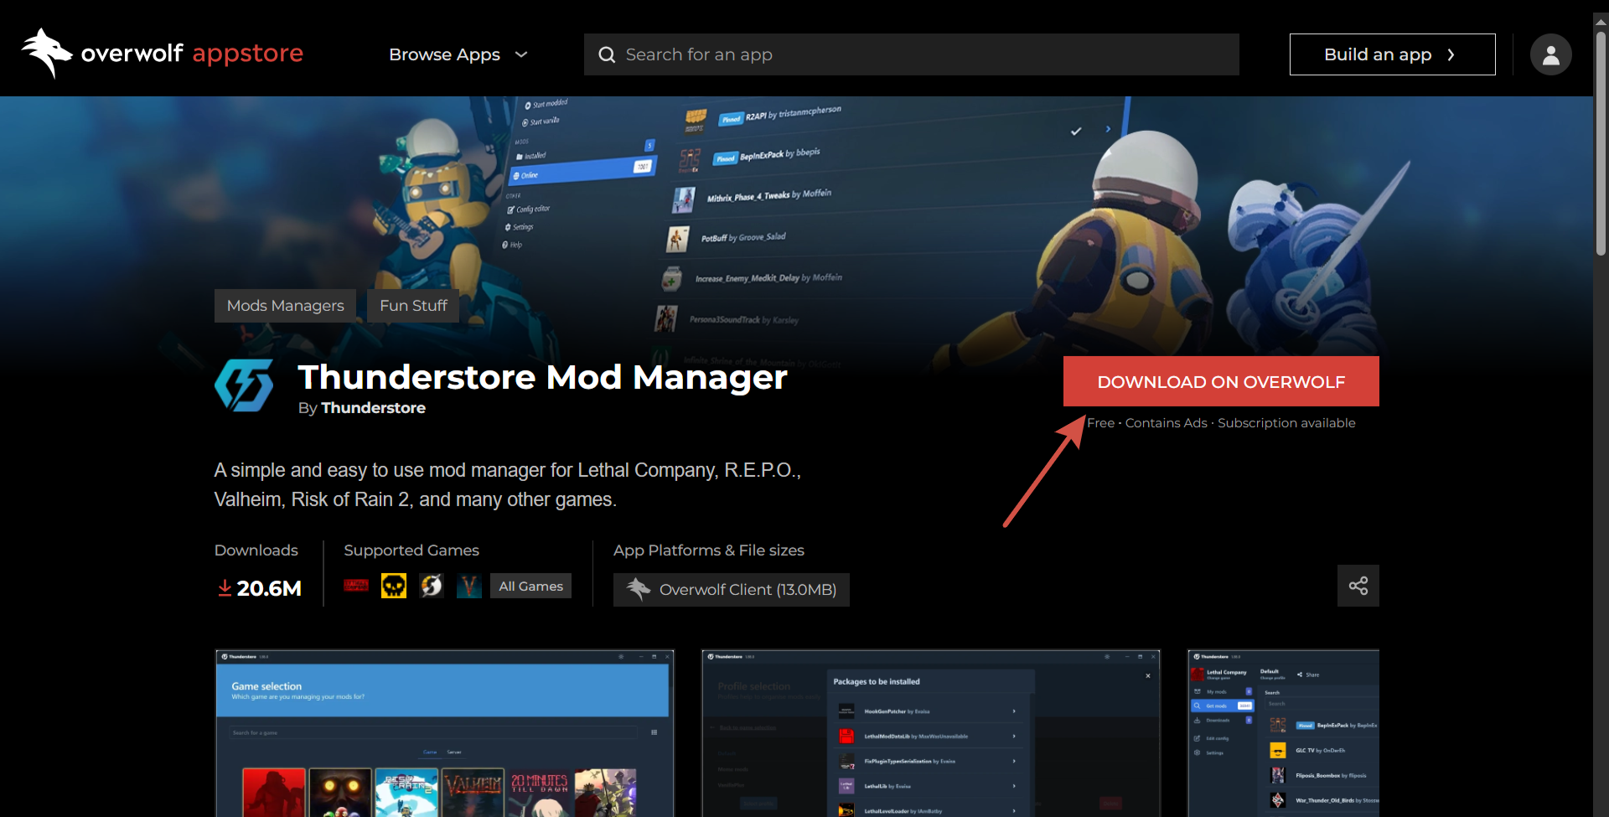Open the Lethal Company mod list screenshot
This screenshot has height=817, width=1609.
[1283, 733]
